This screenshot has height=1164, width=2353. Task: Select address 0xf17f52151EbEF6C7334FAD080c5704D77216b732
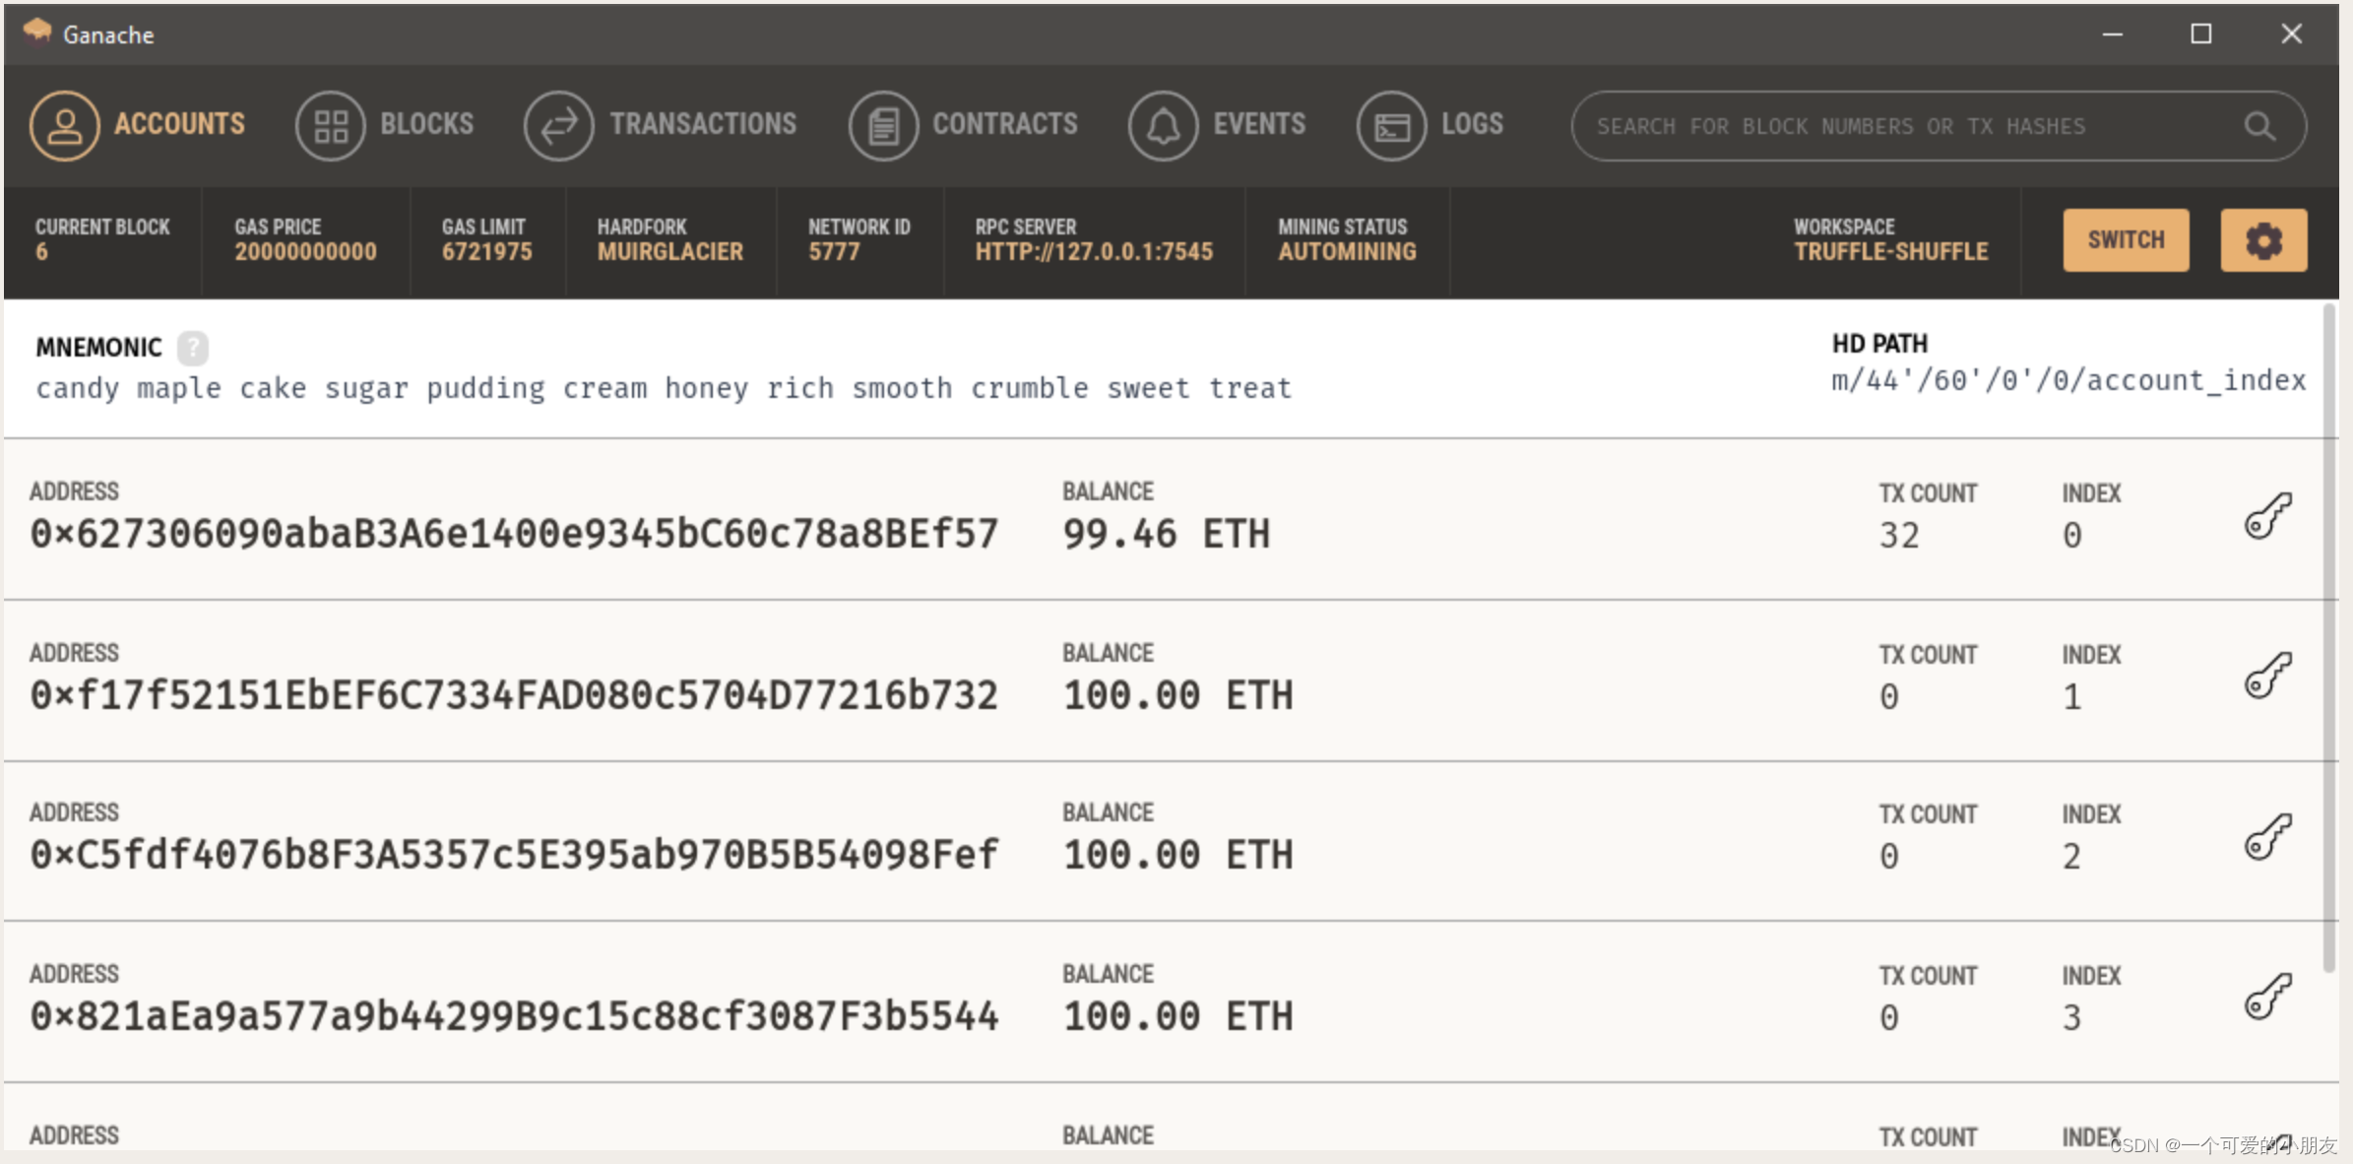coord(514,696)
